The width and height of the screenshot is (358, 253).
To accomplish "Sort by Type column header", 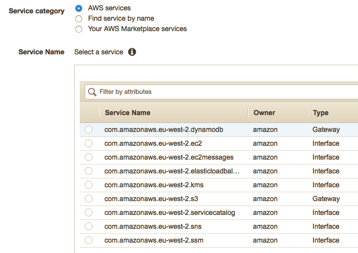I will [x=320, y=113].
